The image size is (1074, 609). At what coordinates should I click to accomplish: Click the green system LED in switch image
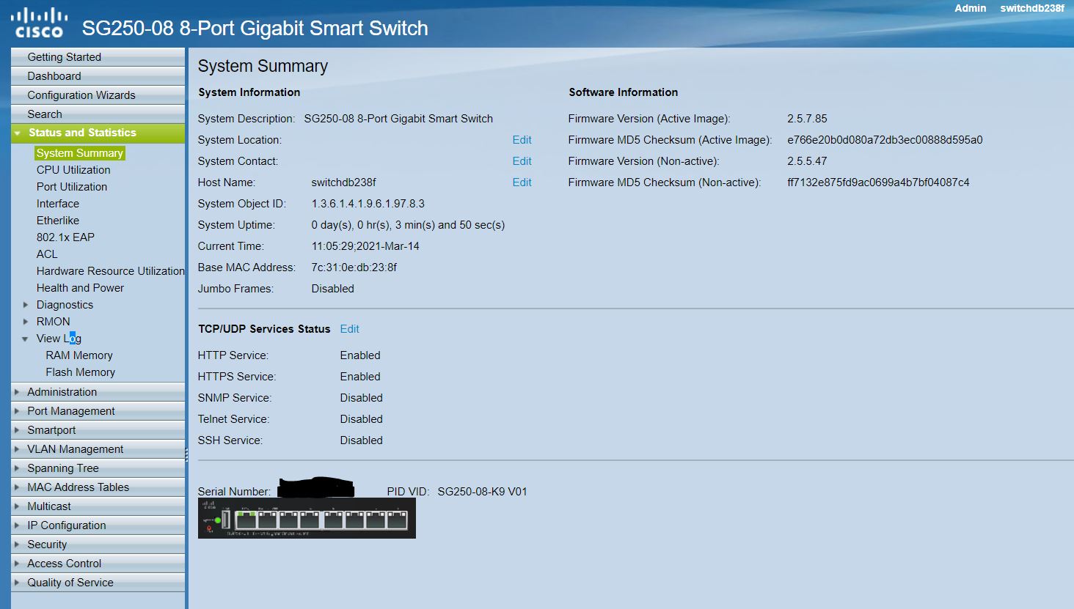pyautogui.click(x=218, y=520)
